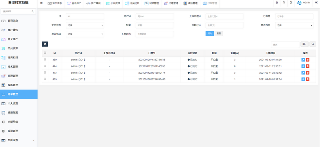Image resolution: width=321 pixels, height=147 pixels.
Task: Open the column visibility grid dropdown
Action: coord(305,44)
